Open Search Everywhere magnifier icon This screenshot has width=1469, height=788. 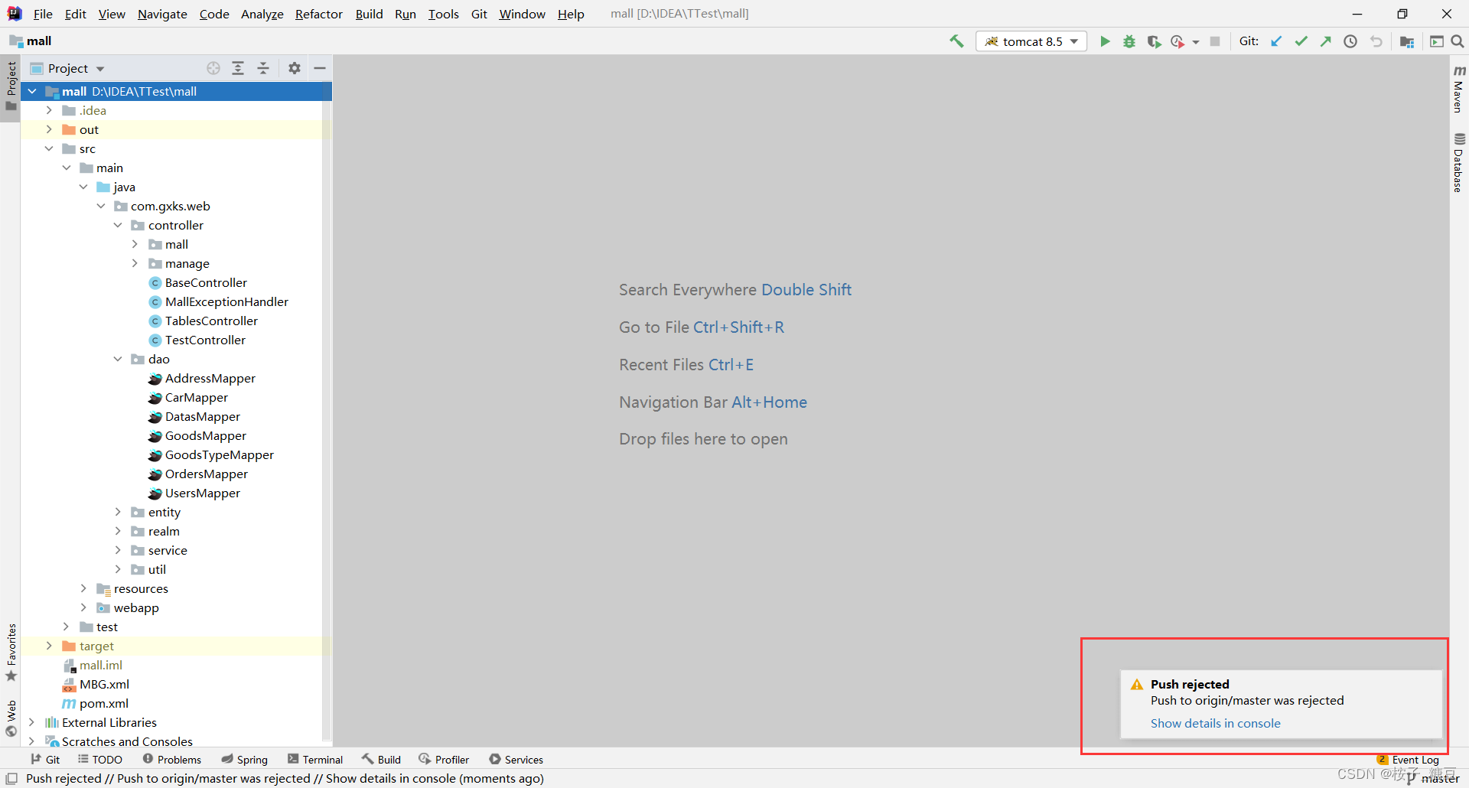coord(1458,41)
